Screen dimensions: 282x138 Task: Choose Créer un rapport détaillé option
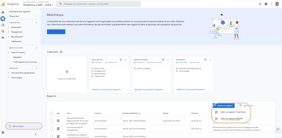tap(231, 118)
